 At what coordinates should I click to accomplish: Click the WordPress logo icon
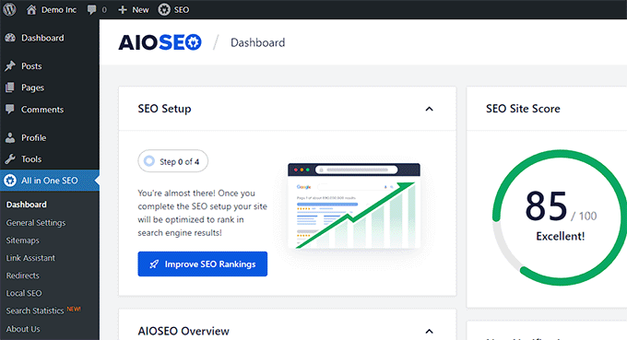point(9,9)
